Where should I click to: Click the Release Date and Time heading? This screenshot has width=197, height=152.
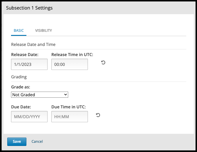(x=33, y=45)
